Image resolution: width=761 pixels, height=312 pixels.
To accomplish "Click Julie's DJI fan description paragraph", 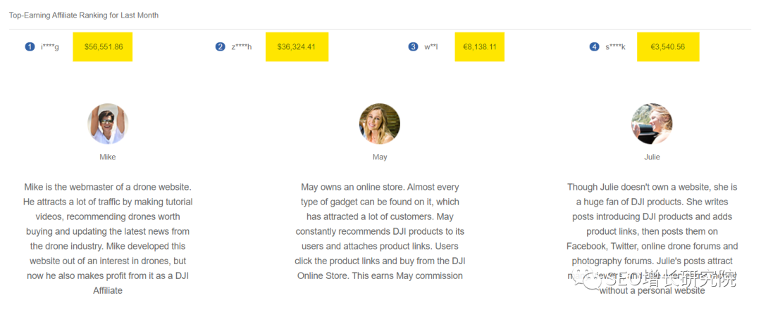I will point(652,239).
